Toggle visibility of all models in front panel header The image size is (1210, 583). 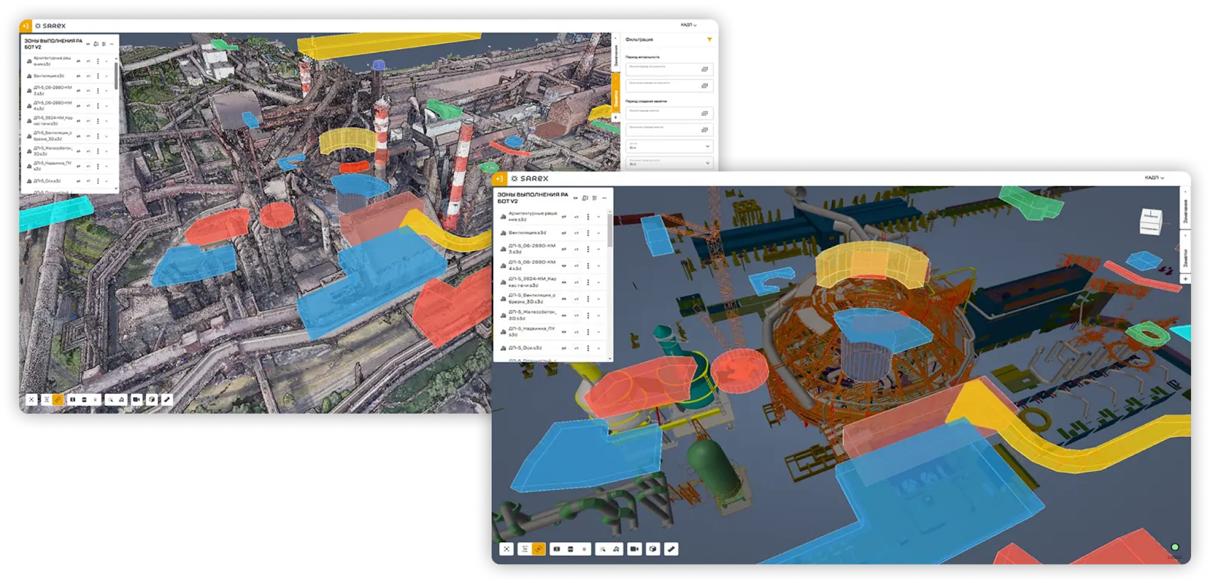click(576, 198)
